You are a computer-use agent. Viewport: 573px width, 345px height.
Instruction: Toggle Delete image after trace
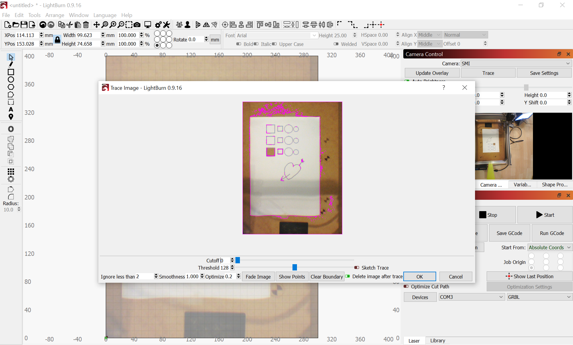coord(348,276)
